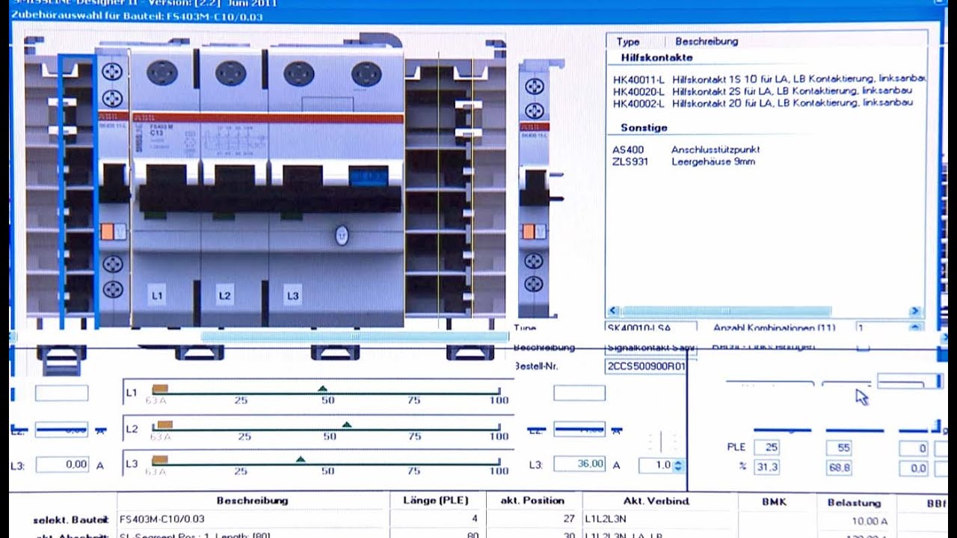Click the 1,0 factor spinner arrows
This screenshot has width=957, height=538.
[678, 465]
